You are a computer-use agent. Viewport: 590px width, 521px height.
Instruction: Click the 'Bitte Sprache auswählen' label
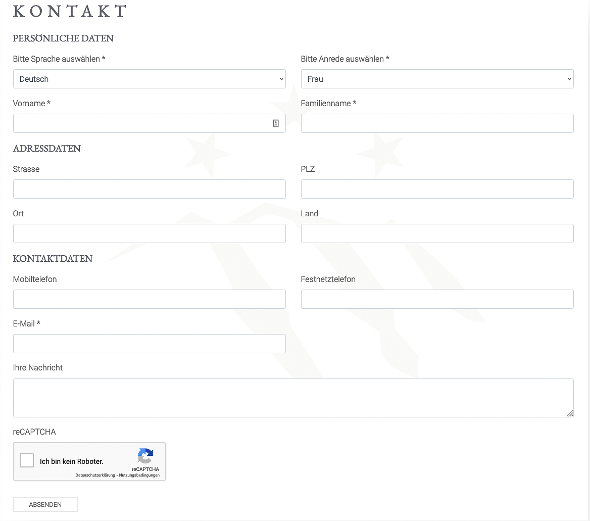point(59,59)
